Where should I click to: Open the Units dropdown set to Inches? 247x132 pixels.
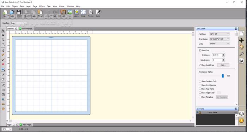point(219,44)
